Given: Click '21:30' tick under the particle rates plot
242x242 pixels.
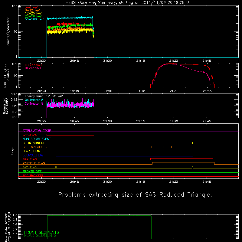Looking at the screenshot, I should pos(174,91).
